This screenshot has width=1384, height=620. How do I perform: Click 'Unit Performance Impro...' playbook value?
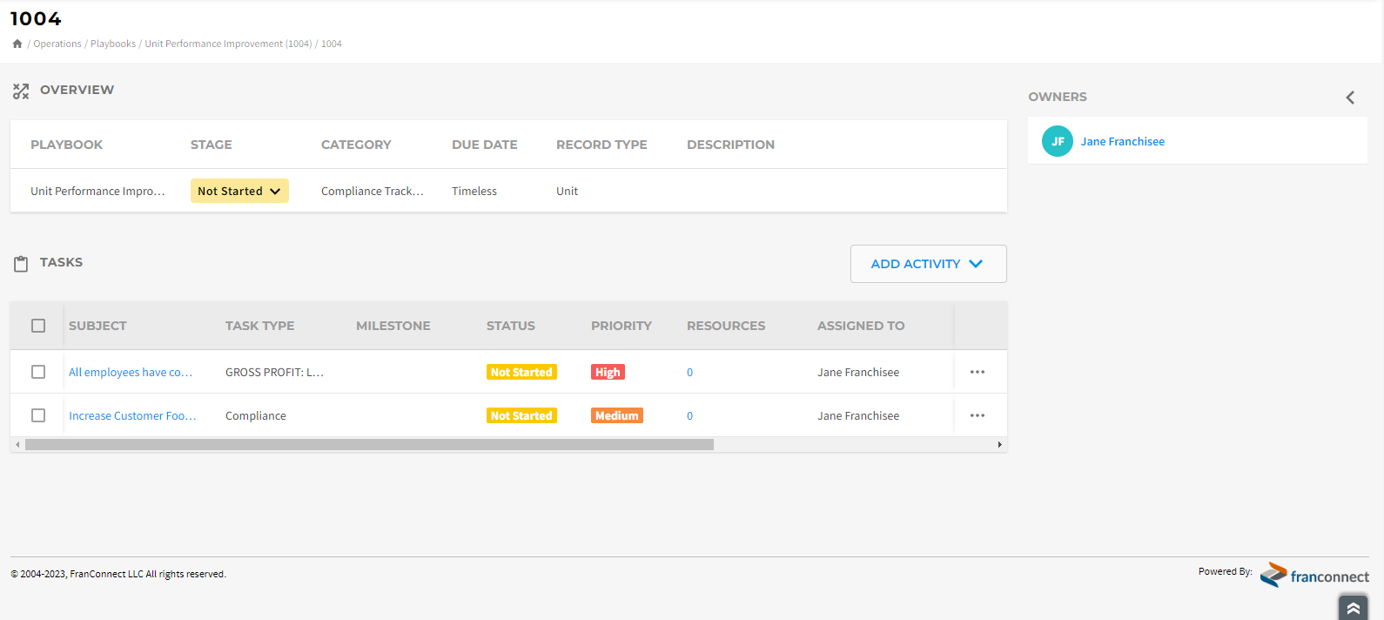[x=97, y=191]
